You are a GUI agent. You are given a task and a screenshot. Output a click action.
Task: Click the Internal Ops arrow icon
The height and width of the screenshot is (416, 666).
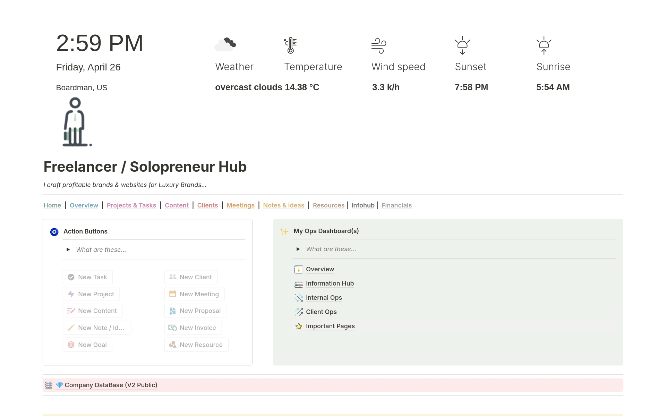coord(298,298)
